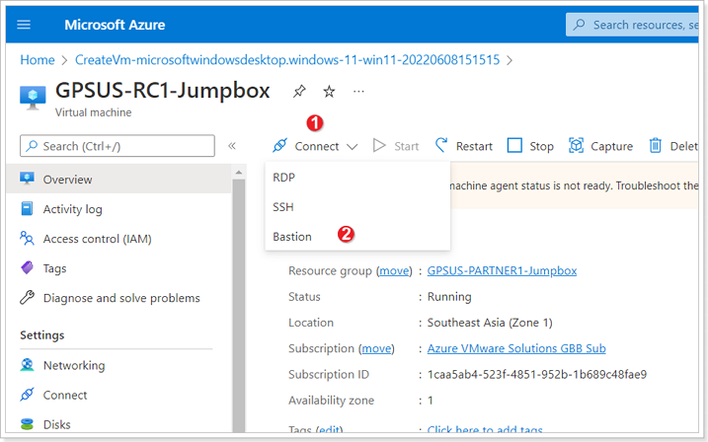Click the sidebar scrollbar up arrow
This screenshot has height=442, width=708.
click(239, 173)
